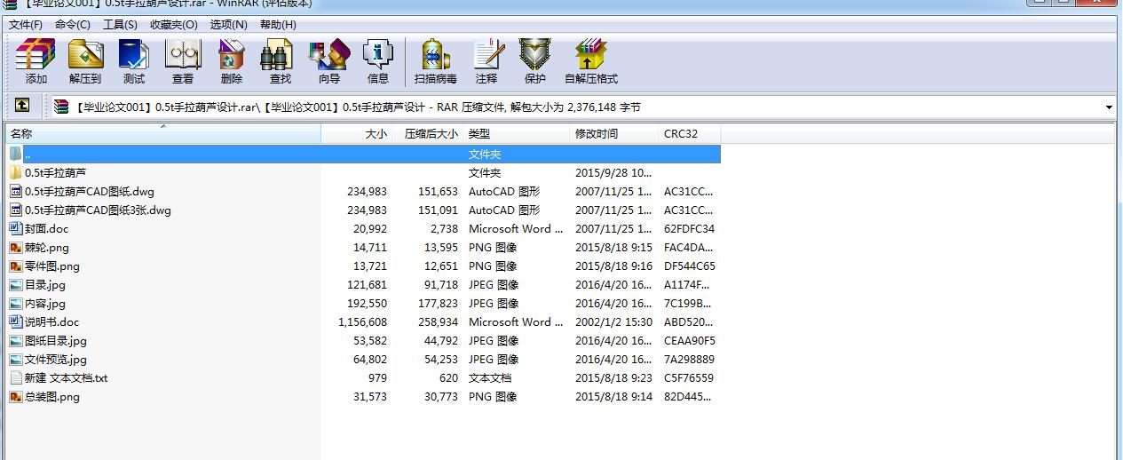The height and width of the screenshot is (460, 1123).
Task: Click CRC value 7A298889
Action: pos(690,360)
